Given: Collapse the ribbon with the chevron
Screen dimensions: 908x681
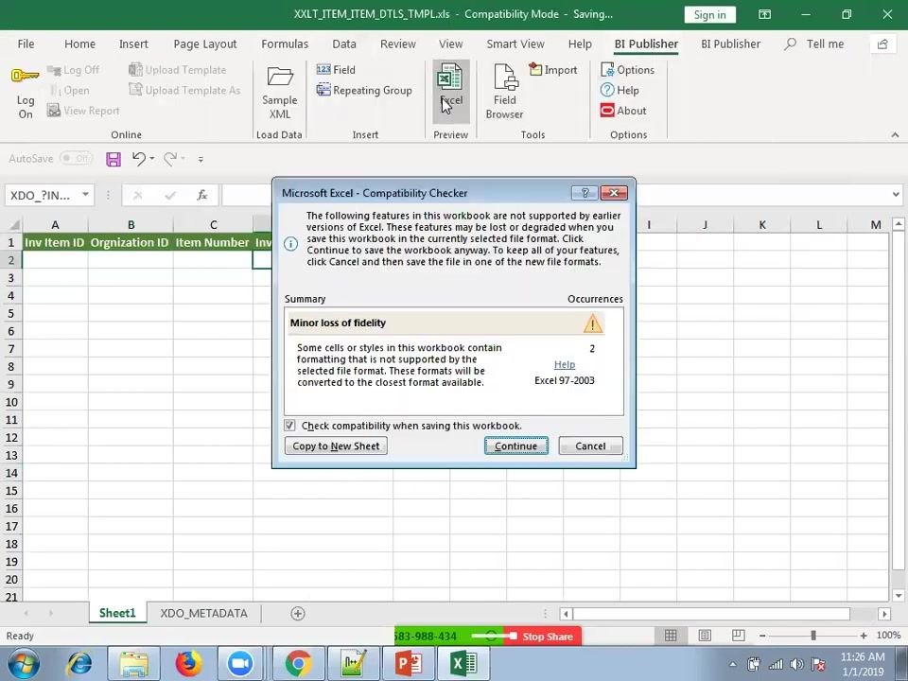Looking at the screenshot, I should click(896, 135).
